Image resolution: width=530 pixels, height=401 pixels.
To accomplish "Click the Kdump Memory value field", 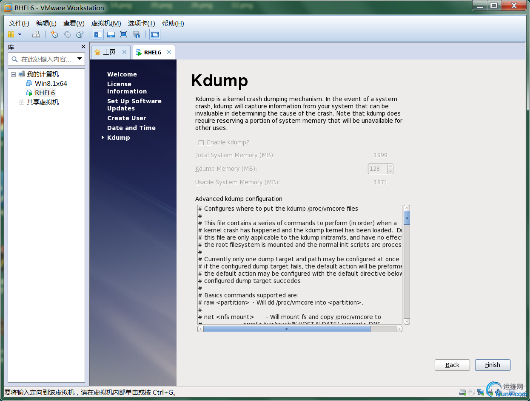I will pyautogui.click(x=377, y=169).
